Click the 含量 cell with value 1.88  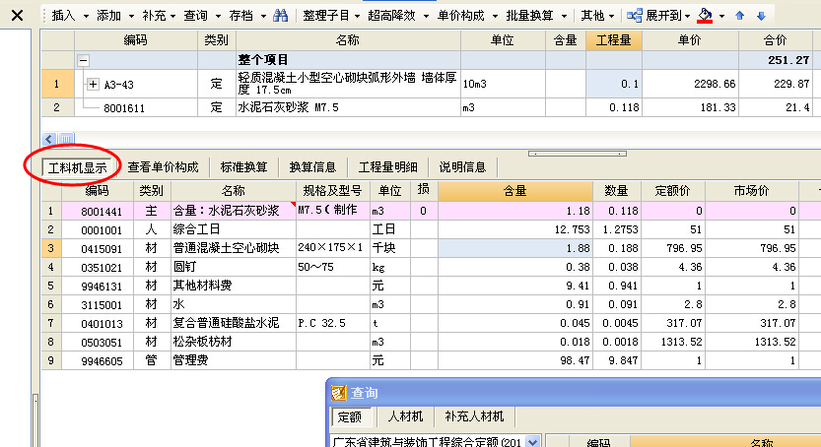click(x=515, y=248)
